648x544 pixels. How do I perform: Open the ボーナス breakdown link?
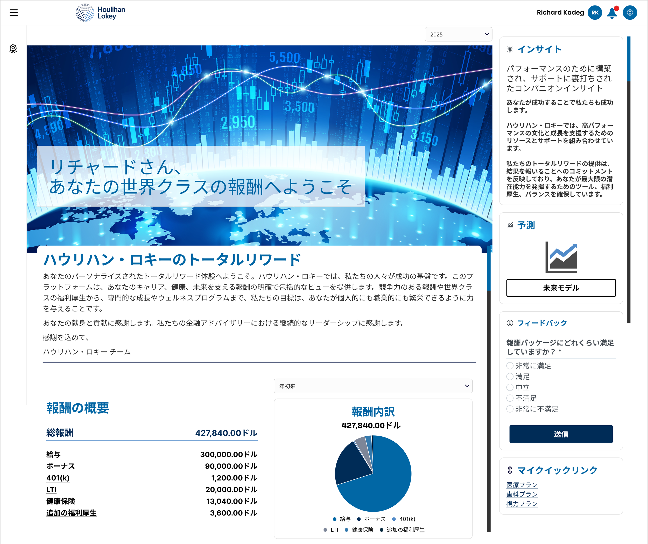click(60, 466)
